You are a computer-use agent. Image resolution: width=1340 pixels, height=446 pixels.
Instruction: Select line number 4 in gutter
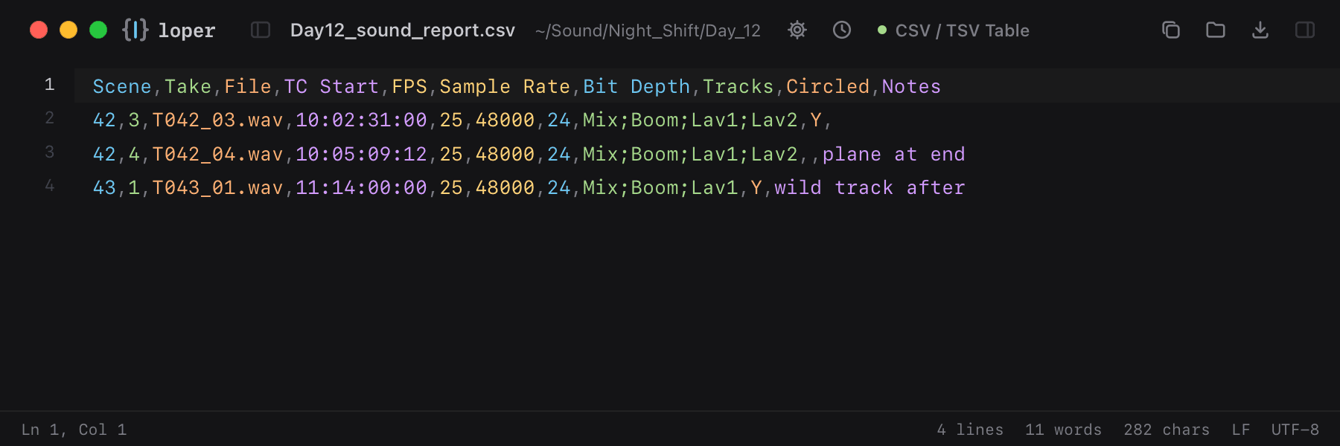coord(49,186)
